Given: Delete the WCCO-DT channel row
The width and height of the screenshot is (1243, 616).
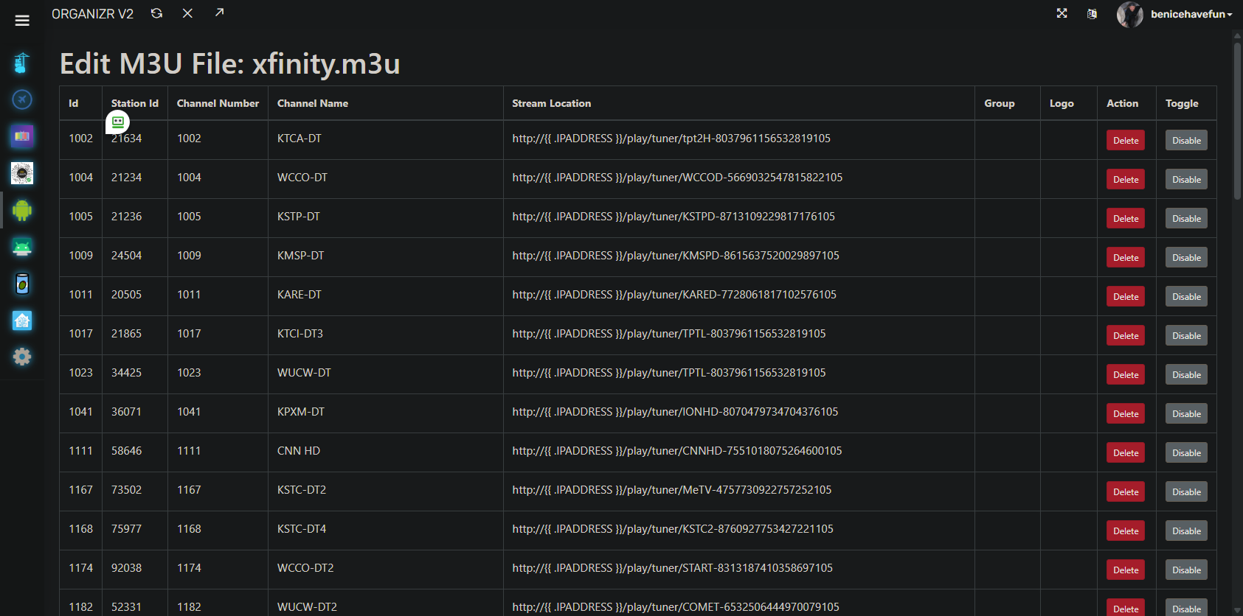Looking at the screenshot, I should click(1125, 180).
